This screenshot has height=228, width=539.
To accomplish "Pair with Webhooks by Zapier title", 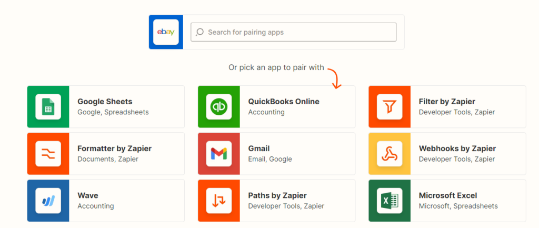I will (x=457, y=148).
